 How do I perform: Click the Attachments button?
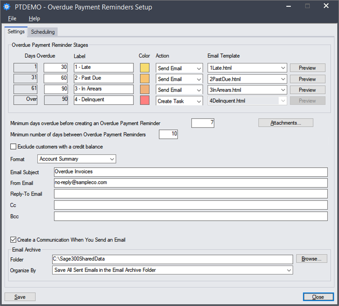285,123
